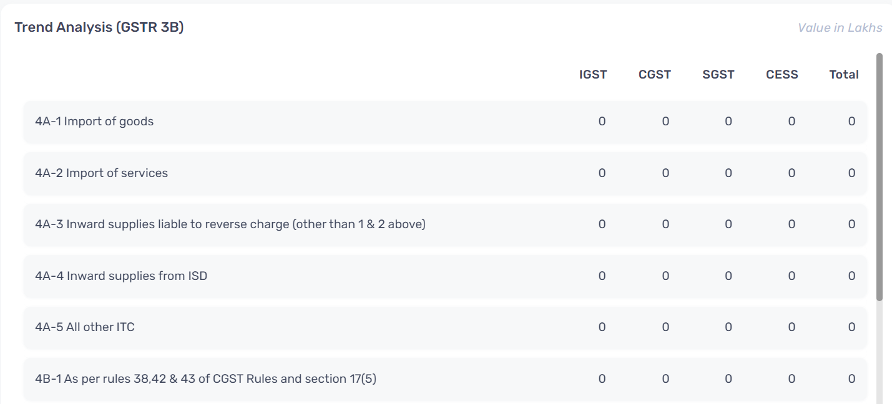Click IGST value for Import of goods

pos(602,122)
